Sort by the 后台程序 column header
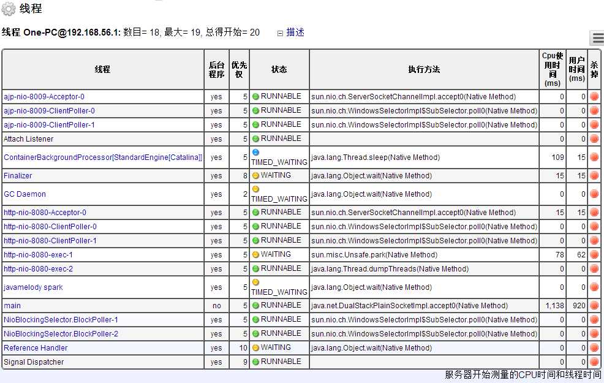The image size is (604, 383). tap(216, 69)
